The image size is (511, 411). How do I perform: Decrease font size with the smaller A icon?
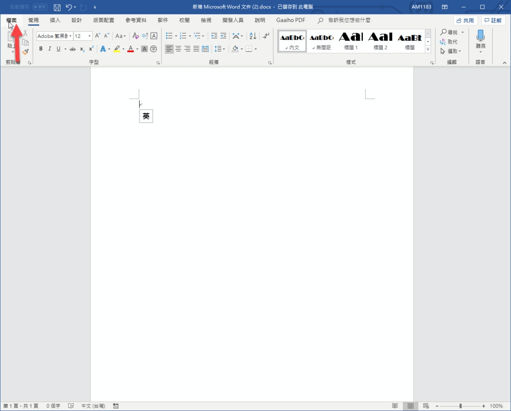[x=107, y=36]
